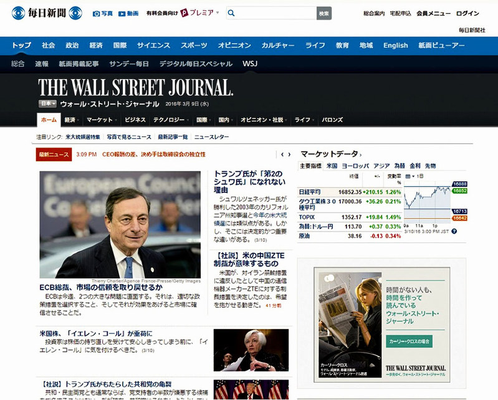Viewport: 498px width, 400px height.
Task: Show next headline with right arrow
Action: click(289, 155)
